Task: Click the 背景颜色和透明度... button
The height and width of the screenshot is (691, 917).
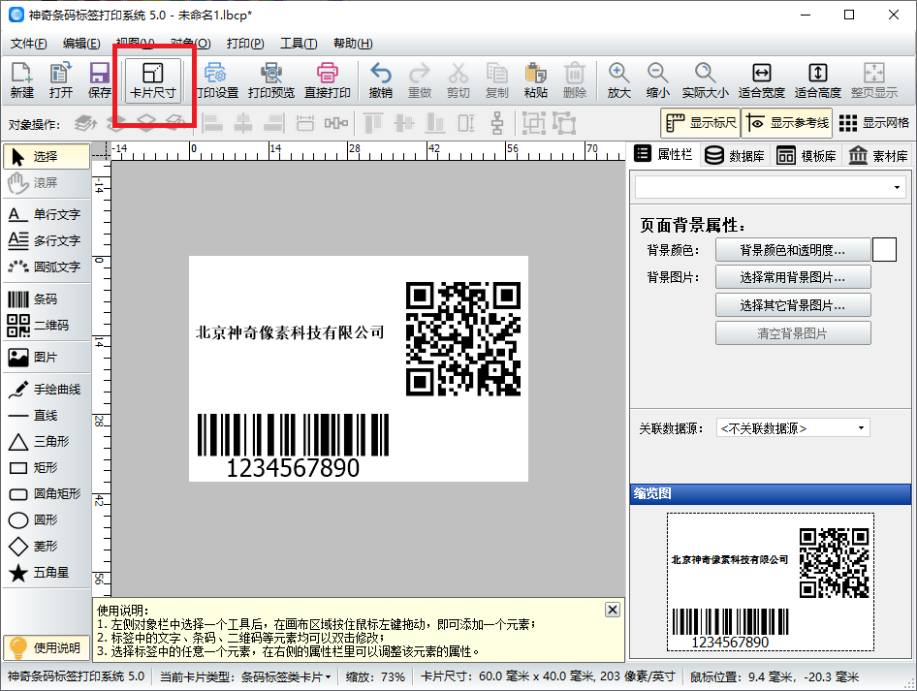Action: (793, 250)
